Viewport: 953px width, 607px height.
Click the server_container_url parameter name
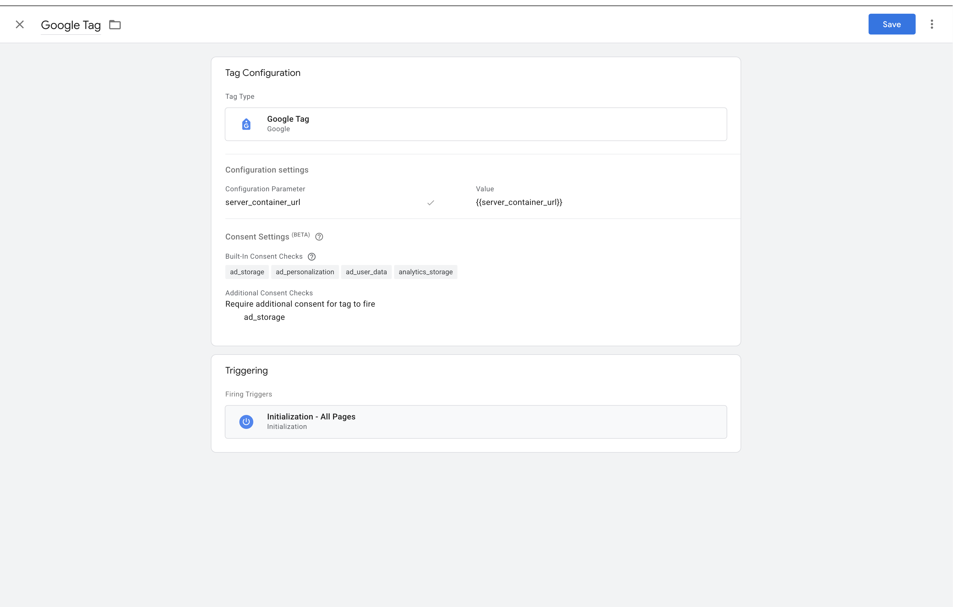pyautogui.click(x=263, y=202)
